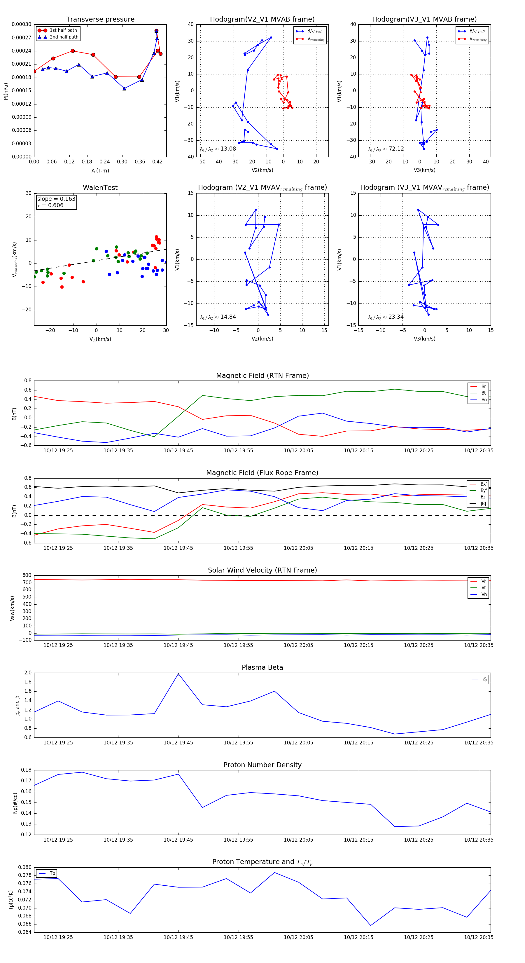Click the "Tp(10^6K)" y-axis label
This screenshot has height=963, width=525.
pyautogui.click(x=11, y=900)
